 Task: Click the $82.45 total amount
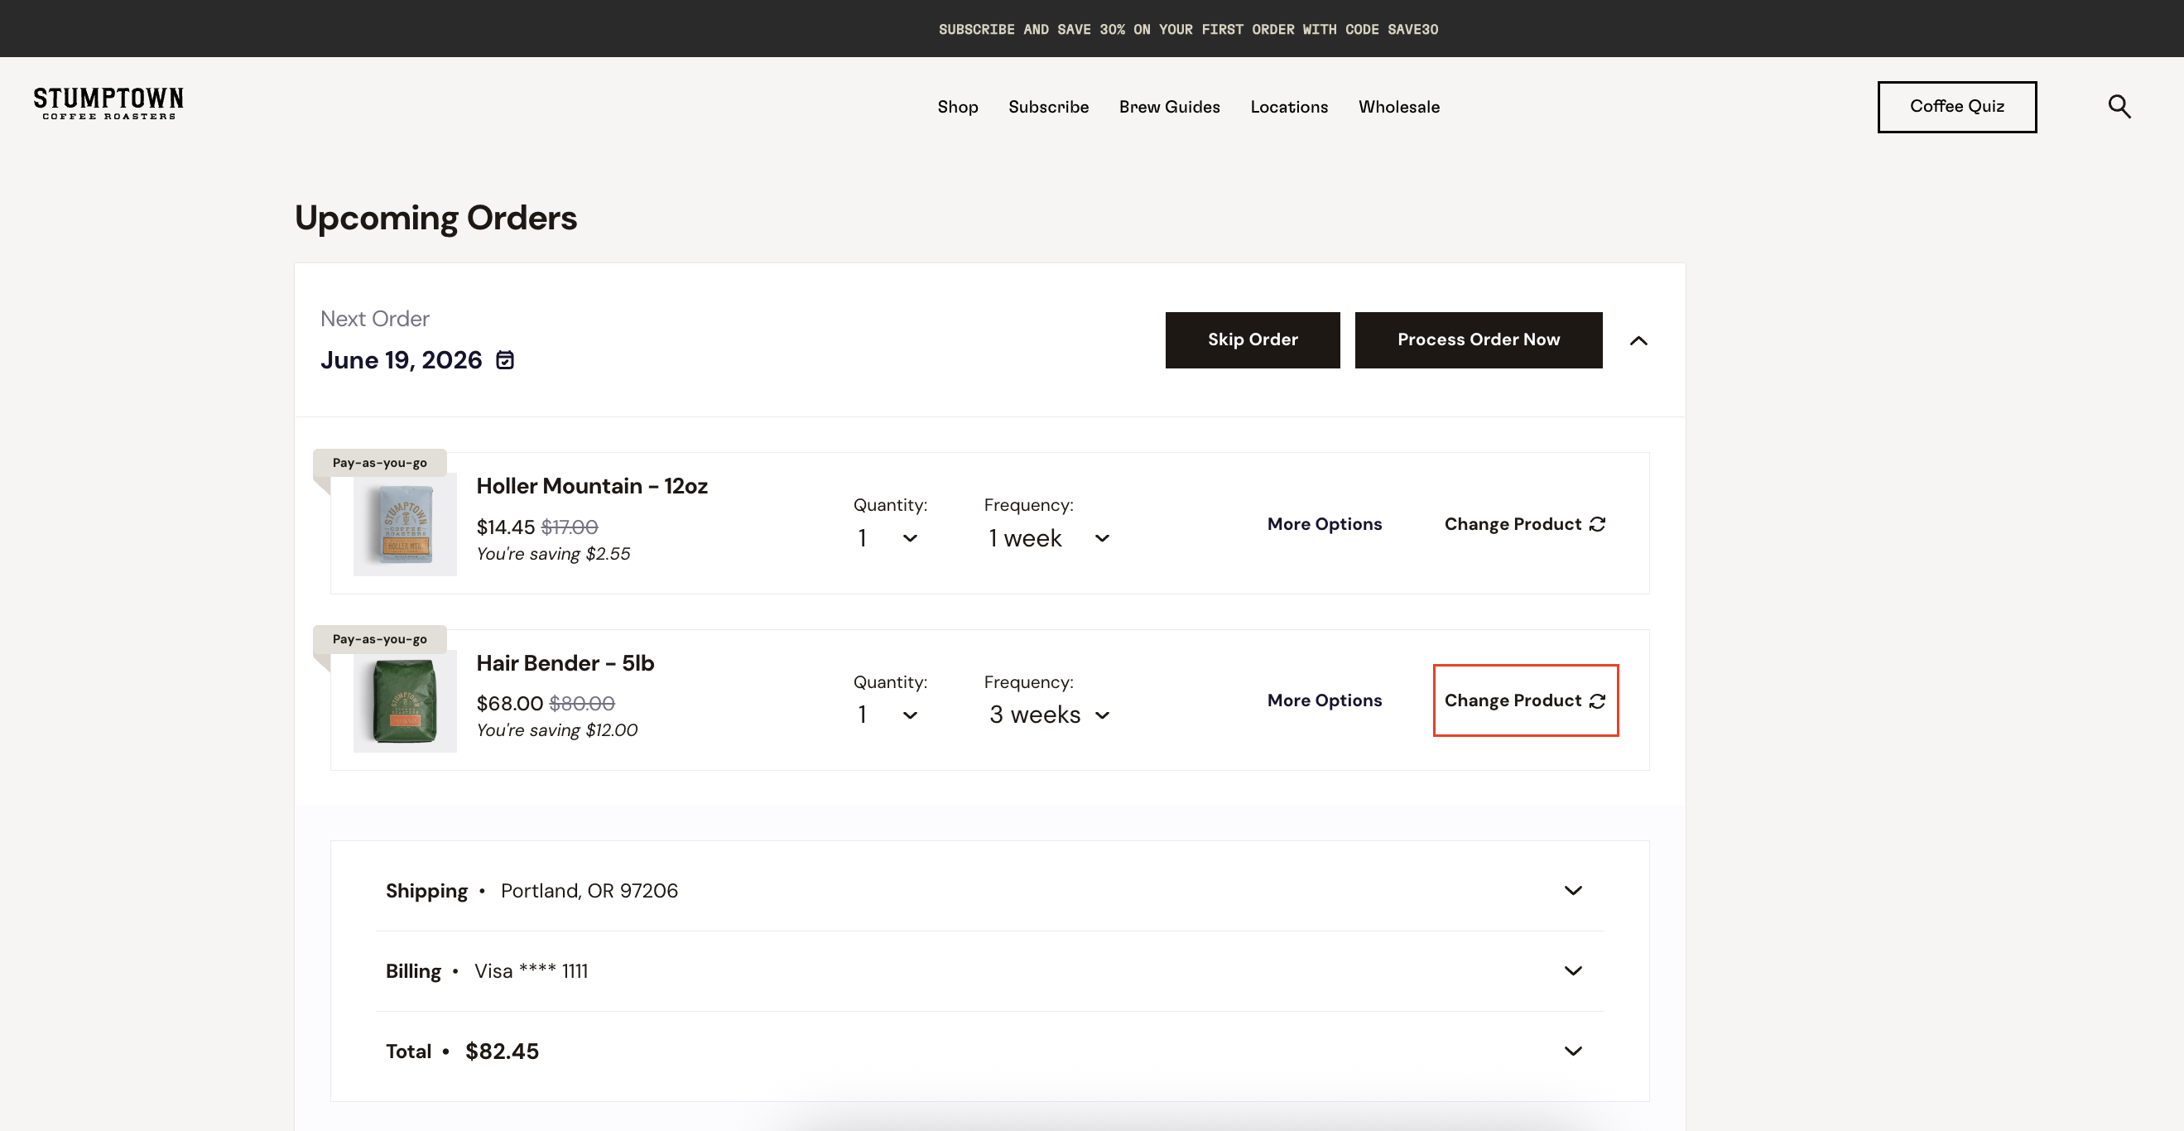click(x=502, y=1052)
